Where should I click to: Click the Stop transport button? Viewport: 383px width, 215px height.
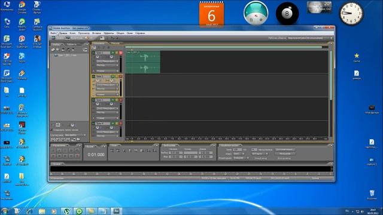53,150
